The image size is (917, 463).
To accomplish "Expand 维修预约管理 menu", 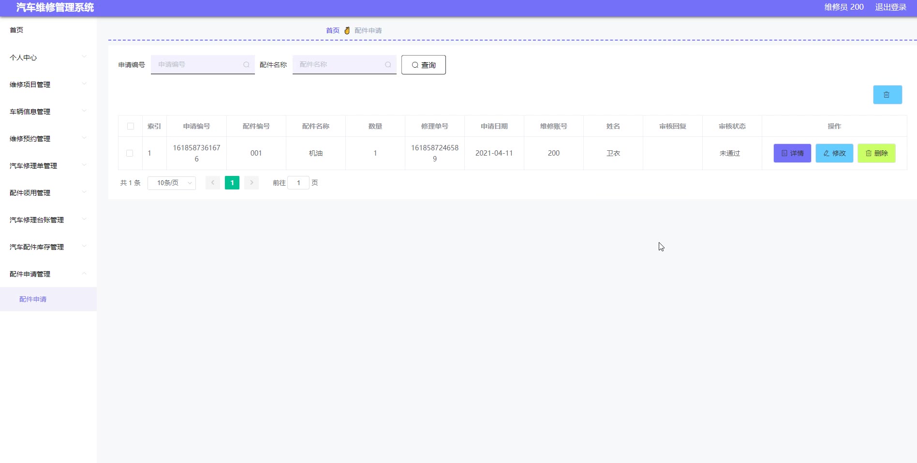I will 48,139.
